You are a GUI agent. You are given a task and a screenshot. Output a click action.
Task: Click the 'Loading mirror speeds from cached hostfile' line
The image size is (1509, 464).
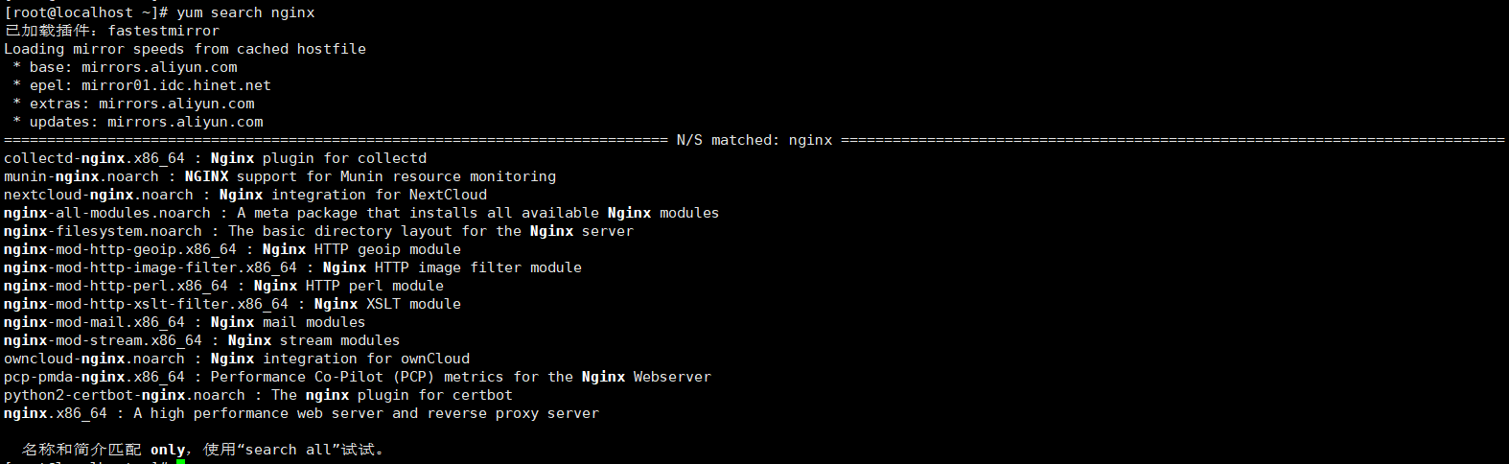185,49
